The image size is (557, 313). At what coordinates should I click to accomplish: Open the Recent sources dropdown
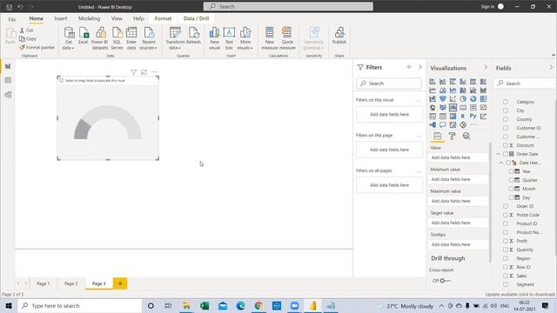tap(149, 38)
